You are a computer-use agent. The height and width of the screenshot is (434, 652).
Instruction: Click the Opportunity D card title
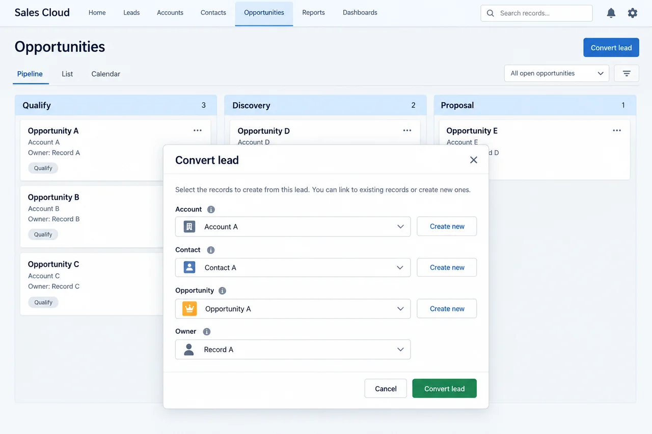tap(263, 131)
